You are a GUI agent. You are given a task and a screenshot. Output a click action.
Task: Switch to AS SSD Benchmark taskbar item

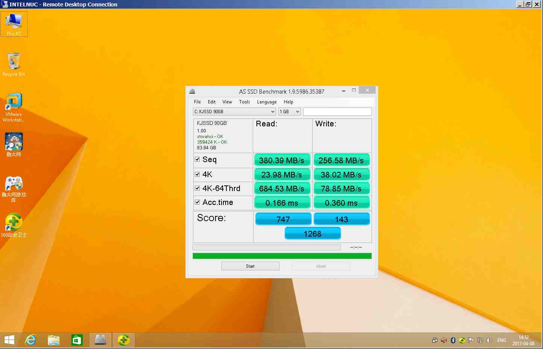tap(100, 340)
